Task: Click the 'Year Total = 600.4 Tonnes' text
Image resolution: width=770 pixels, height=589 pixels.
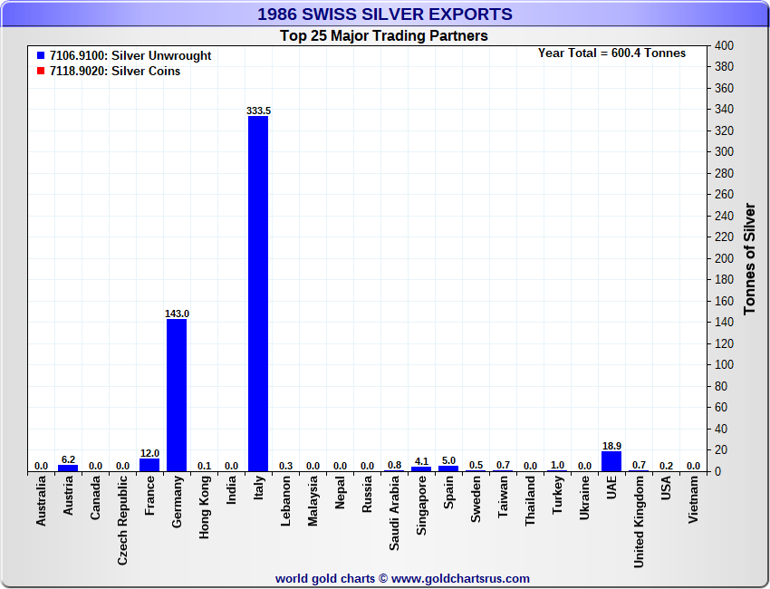Action: click(611, 53)
